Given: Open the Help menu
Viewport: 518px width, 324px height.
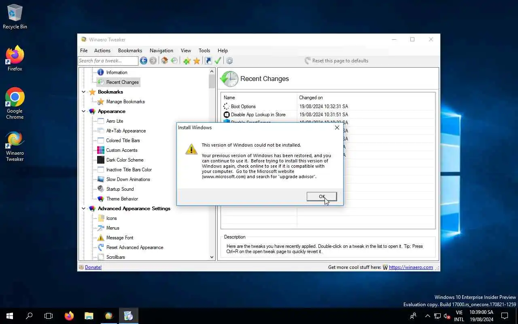Looking at the screenshot, I should (x=223, y=51).
